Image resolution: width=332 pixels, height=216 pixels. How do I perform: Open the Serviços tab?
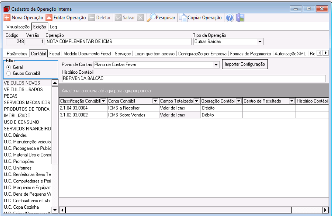click(123, 54)
